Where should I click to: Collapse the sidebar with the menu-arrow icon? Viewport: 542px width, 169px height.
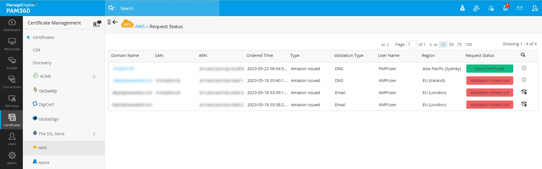pos(112,22)
